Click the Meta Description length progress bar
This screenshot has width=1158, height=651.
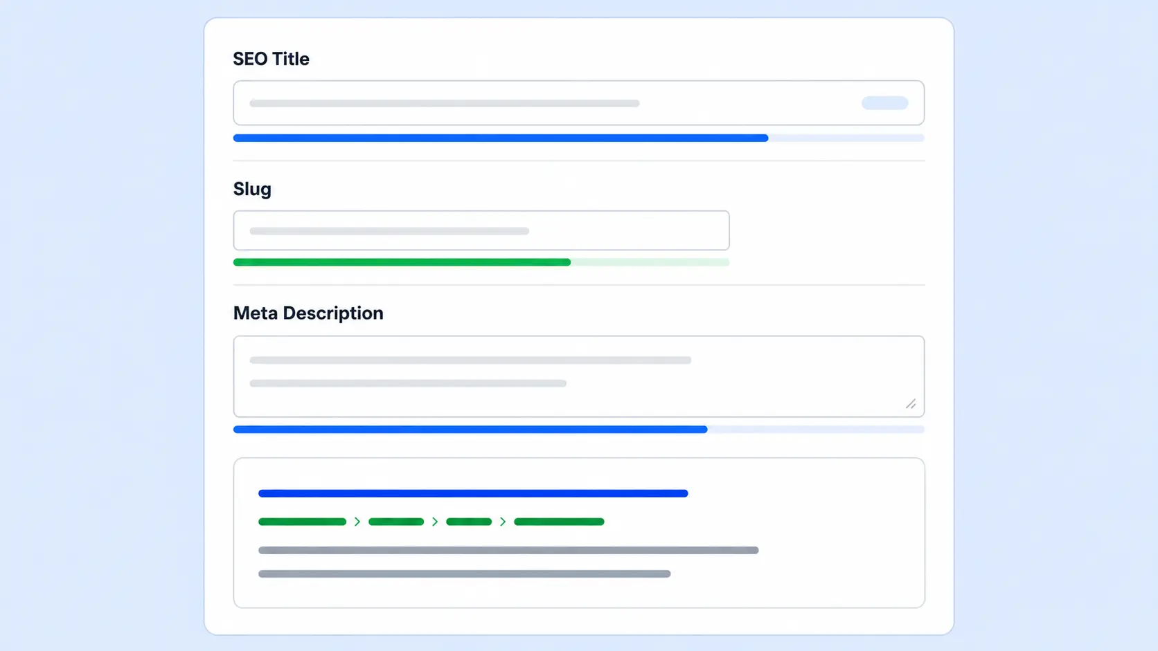578,430
